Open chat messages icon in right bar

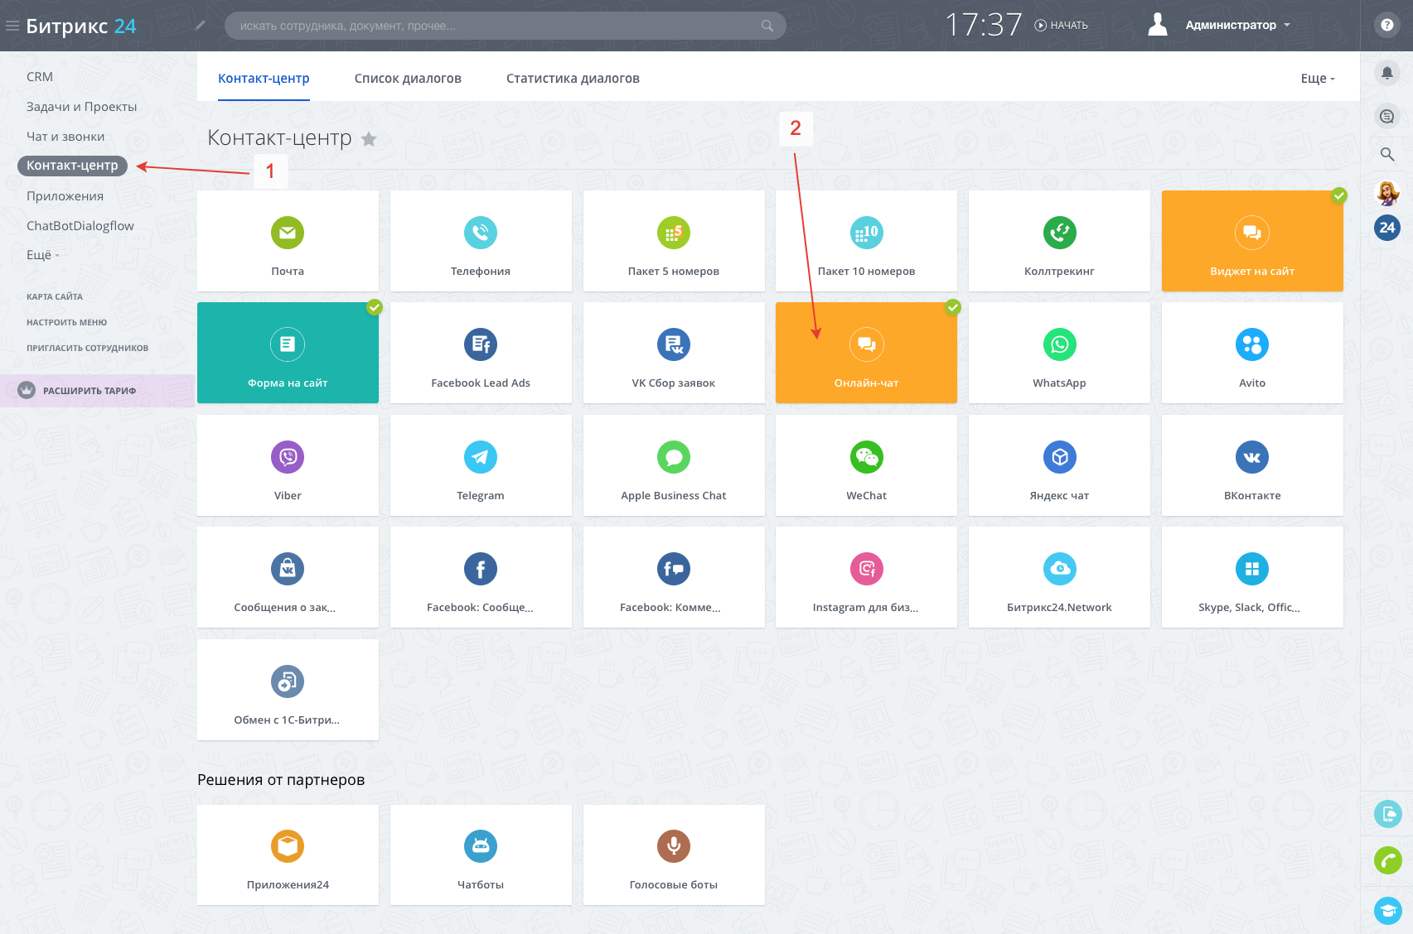[x=1387, y=116]
